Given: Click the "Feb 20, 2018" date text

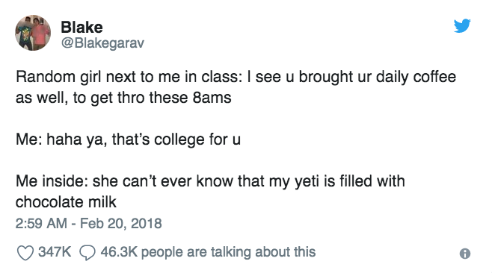Looking at the screenshot, I should pyautogui.click(x=121, y=223).
